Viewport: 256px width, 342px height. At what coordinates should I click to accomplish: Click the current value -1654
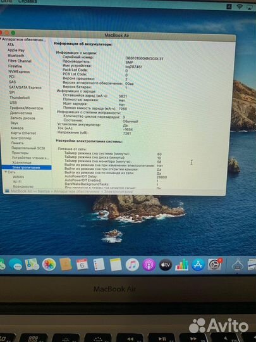pyautogui.click(x=128, y=129)
